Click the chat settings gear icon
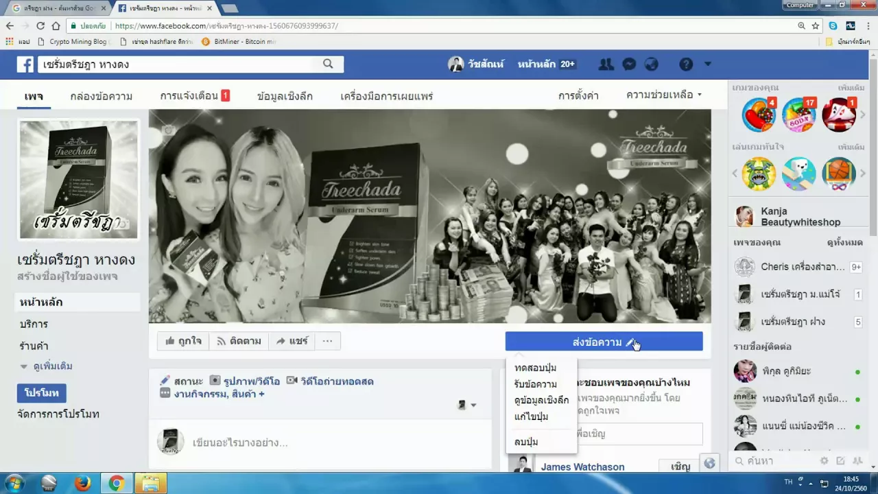 click(x=824, y=461)
